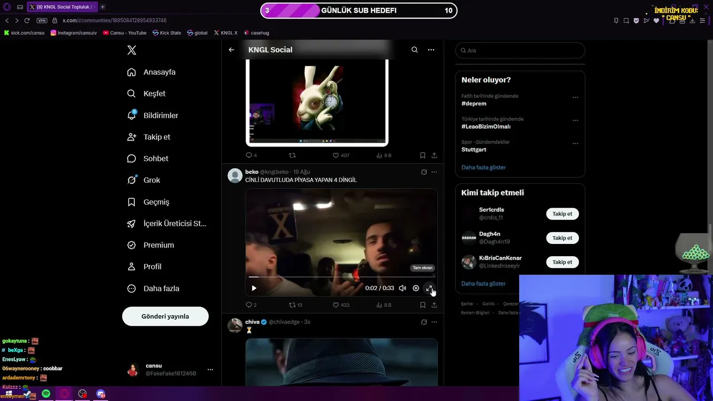The width and height of the screenshot is (713, 401).
Task: Open the white rabbit image post
Action: (317, 102)
